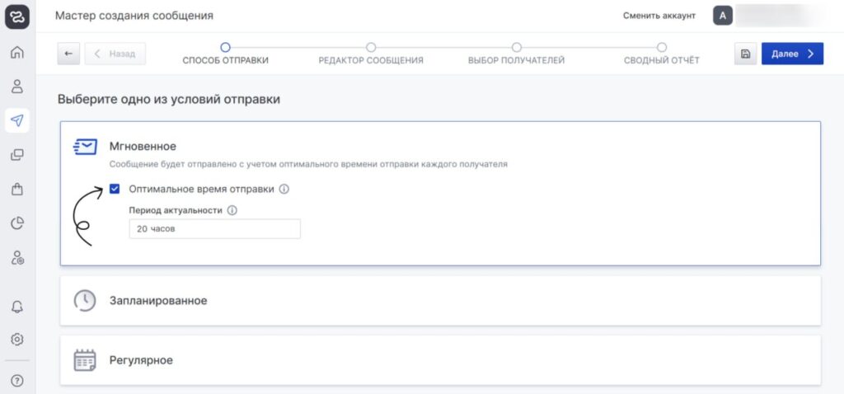The width and height of the screenshot is (844, 394).
Task: Jump to the Сводный отчёт step marker
Action: tap(661, 48)
